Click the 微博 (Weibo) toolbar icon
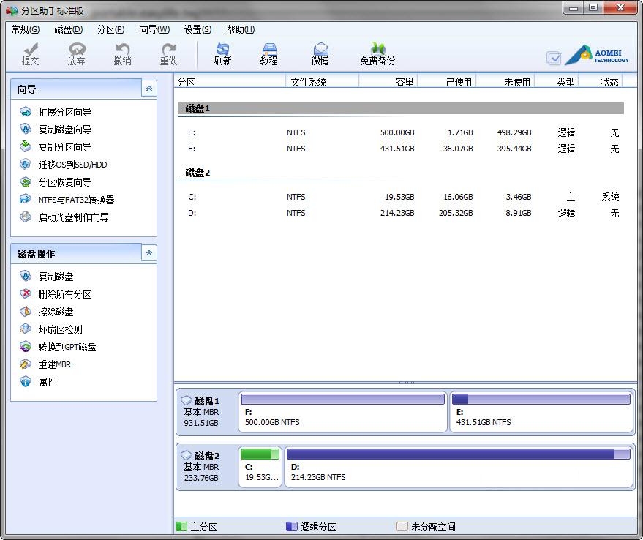The image size is (643, 540). pyautogui.click(x=319, y=51)
